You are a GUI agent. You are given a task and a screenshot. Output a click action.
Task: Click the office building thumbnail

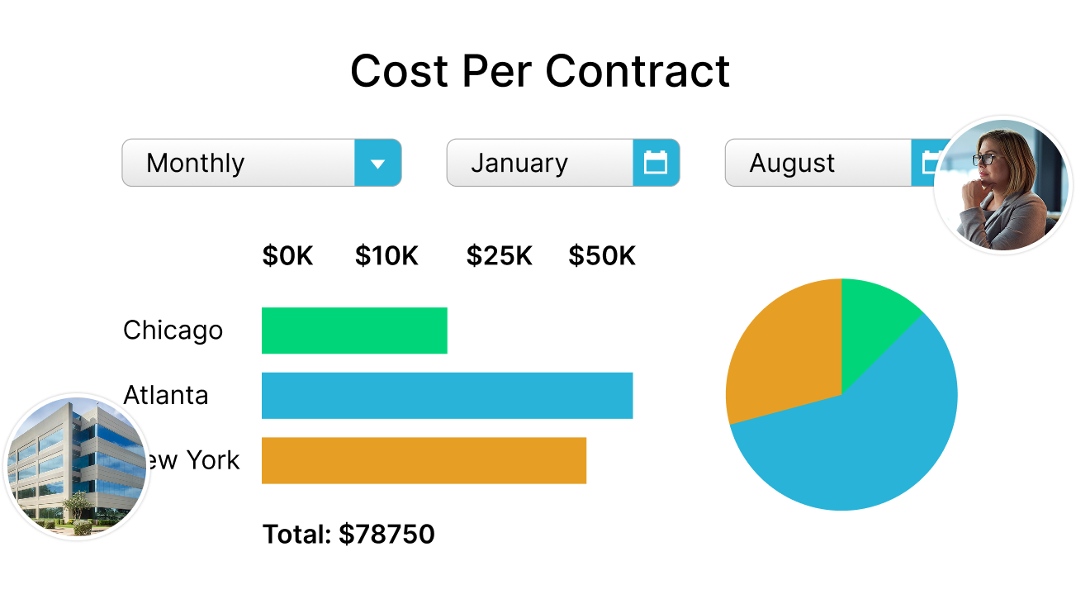76,467
